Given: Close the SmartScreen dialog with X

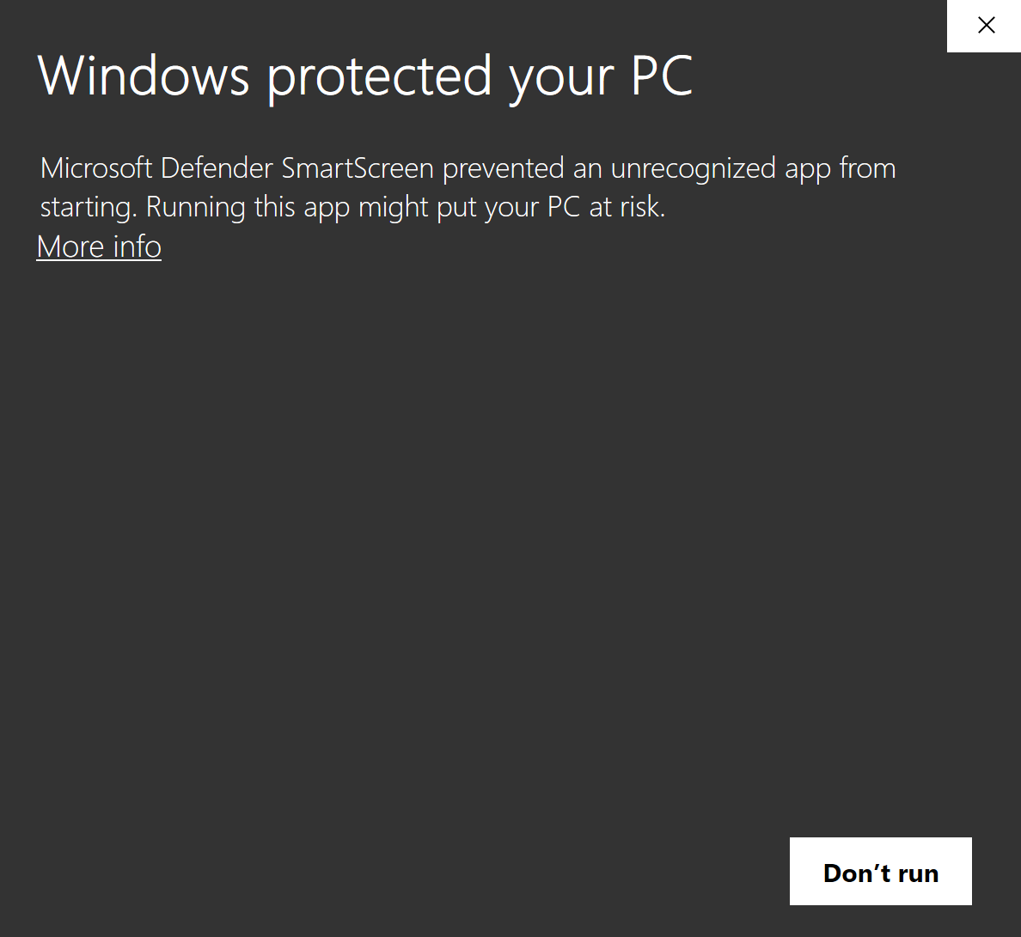Looking at the screenshot, I should (x=986, y=26).
